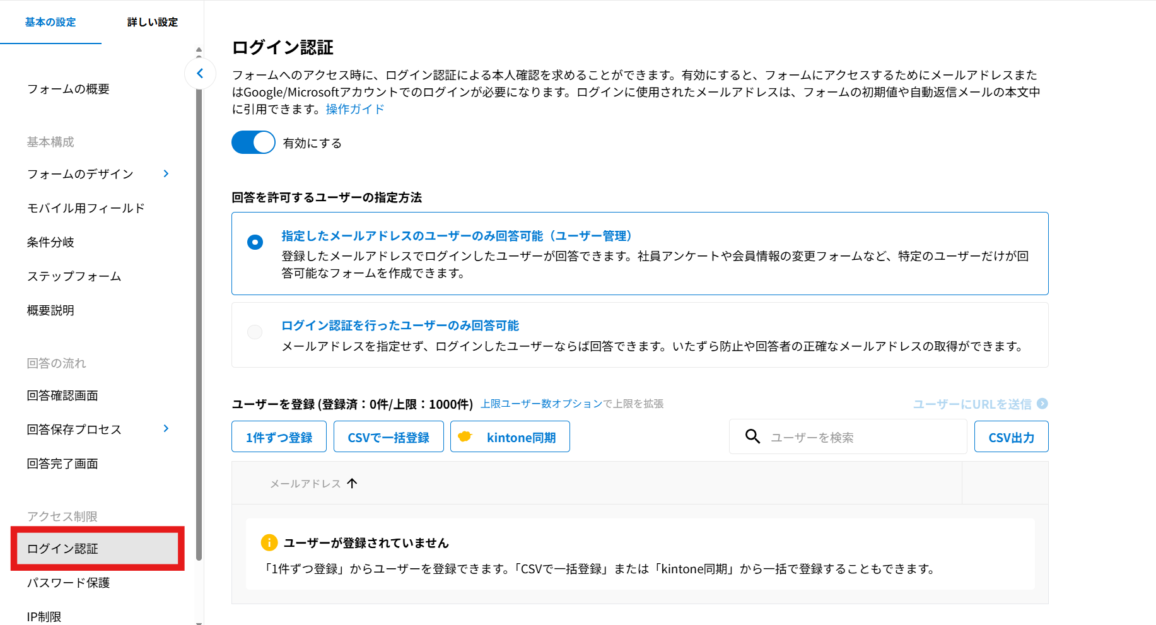Screen dimensions: 1156x625
Task: Switch to the 詳しい設定 tab
Action: click(x=152, y=22)
